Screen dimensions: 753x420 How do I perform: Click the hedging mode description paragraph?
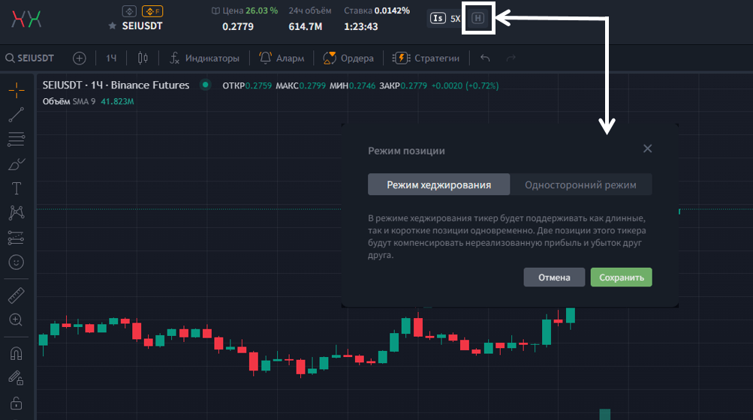[x=507, y=237]
